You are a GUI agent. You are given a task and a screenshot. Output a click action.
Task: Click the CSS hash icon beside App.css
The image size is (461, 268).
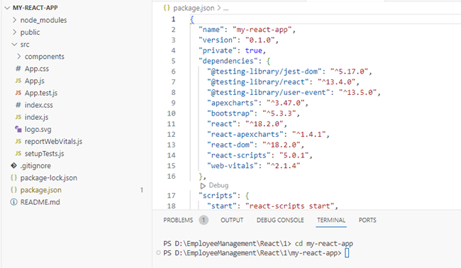tap(18, 69)
